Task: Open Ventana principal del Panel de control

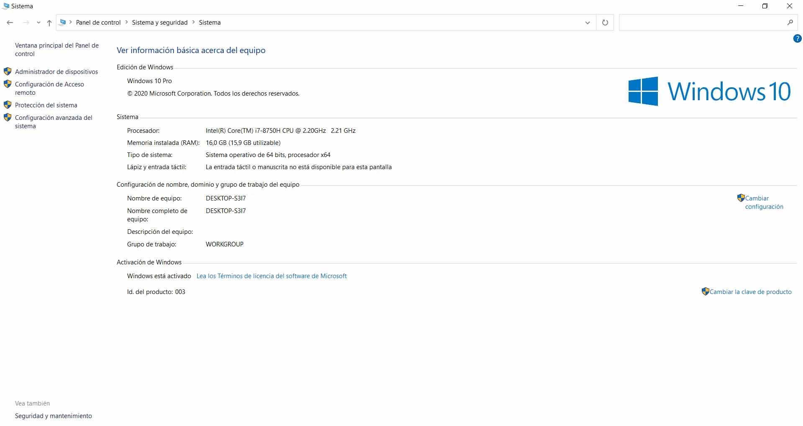Action: click(57, 50)
